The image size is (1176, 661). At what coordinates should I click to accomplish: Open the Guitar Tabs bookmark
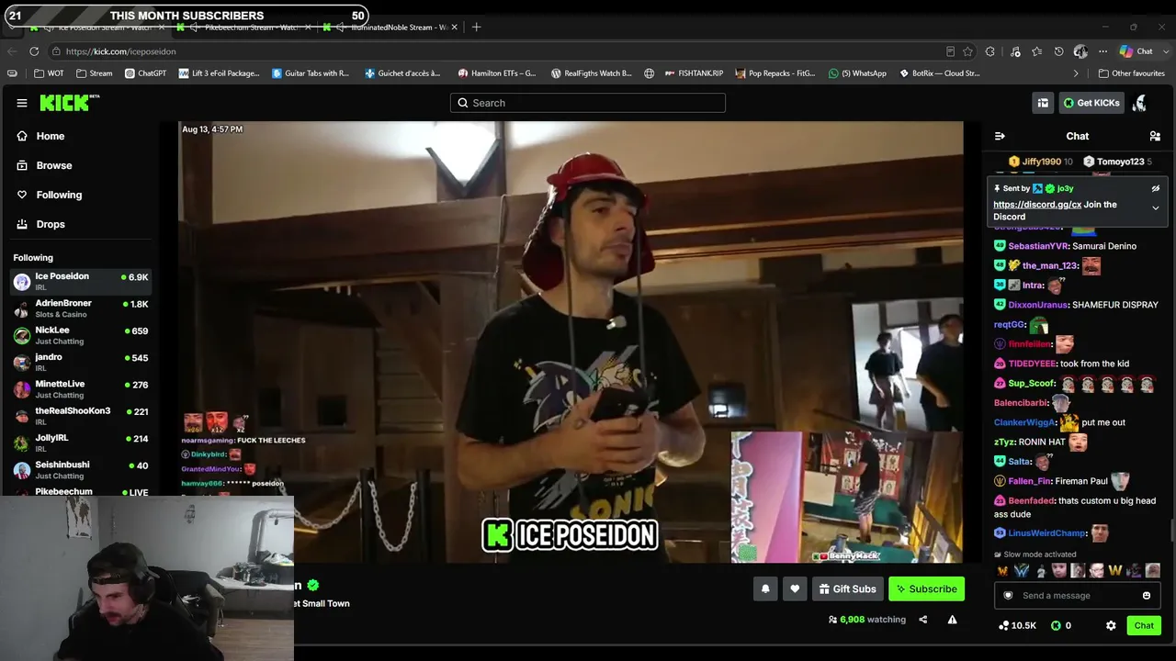(x=311, y=73)
